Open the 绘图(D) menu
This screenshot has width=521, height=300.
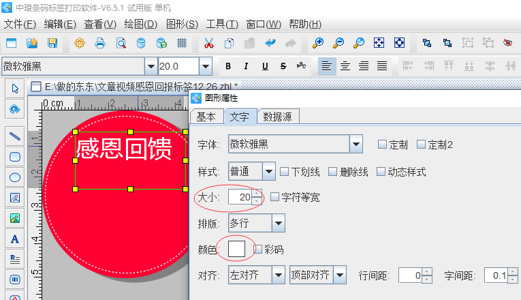coord(141,25)
